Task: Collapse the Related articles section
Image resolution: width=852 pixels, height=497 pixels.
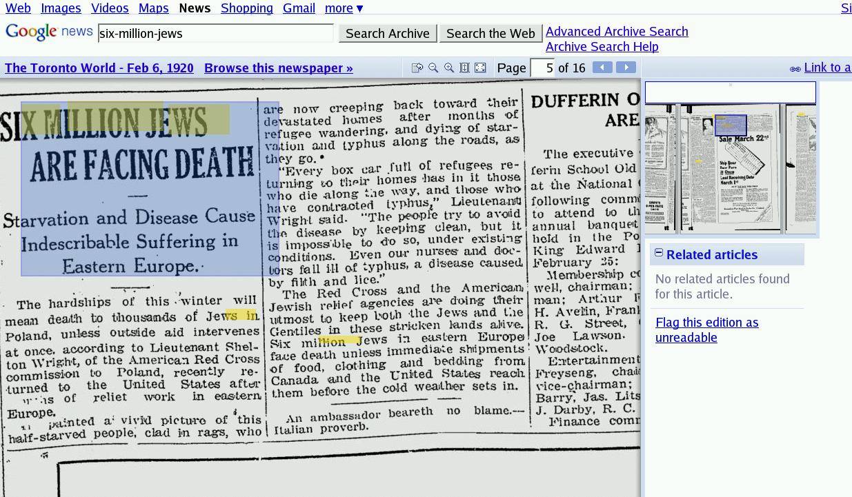Action: tap(659, 253)
